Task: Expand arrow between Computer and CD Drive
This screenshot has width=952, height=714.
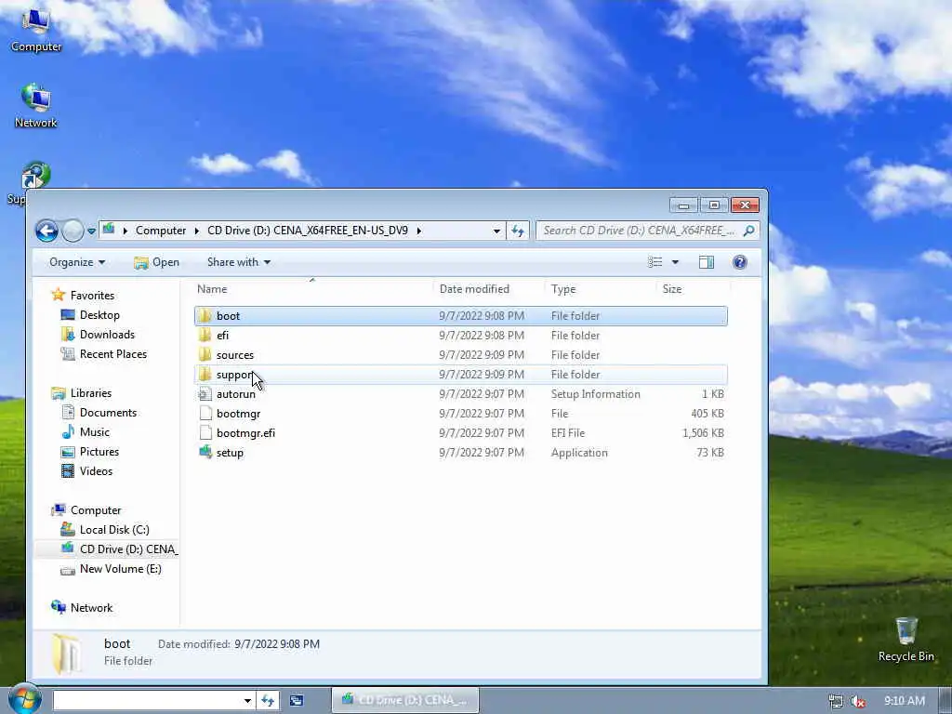Action: (197, 231)
